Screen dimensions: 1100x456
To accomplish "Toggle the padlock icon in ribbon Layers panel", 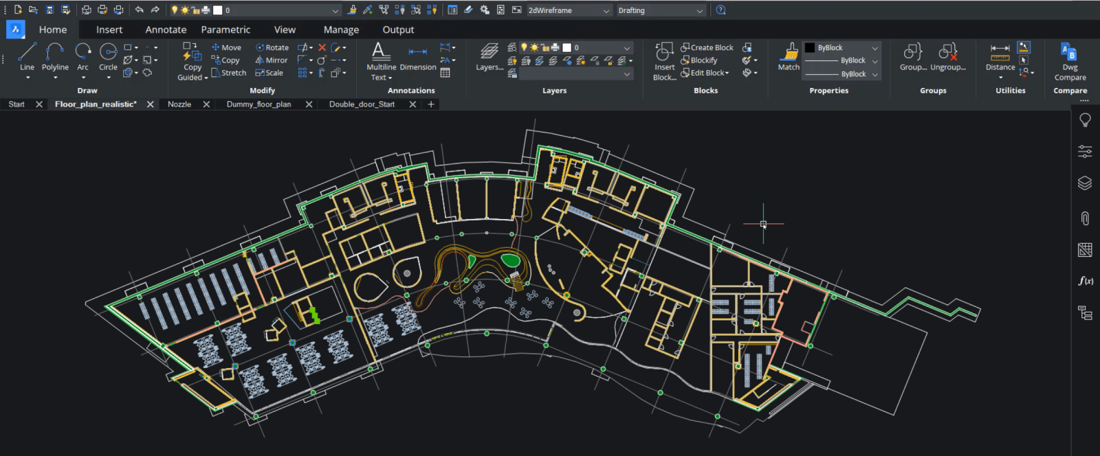I will click(x=544, y=47).
